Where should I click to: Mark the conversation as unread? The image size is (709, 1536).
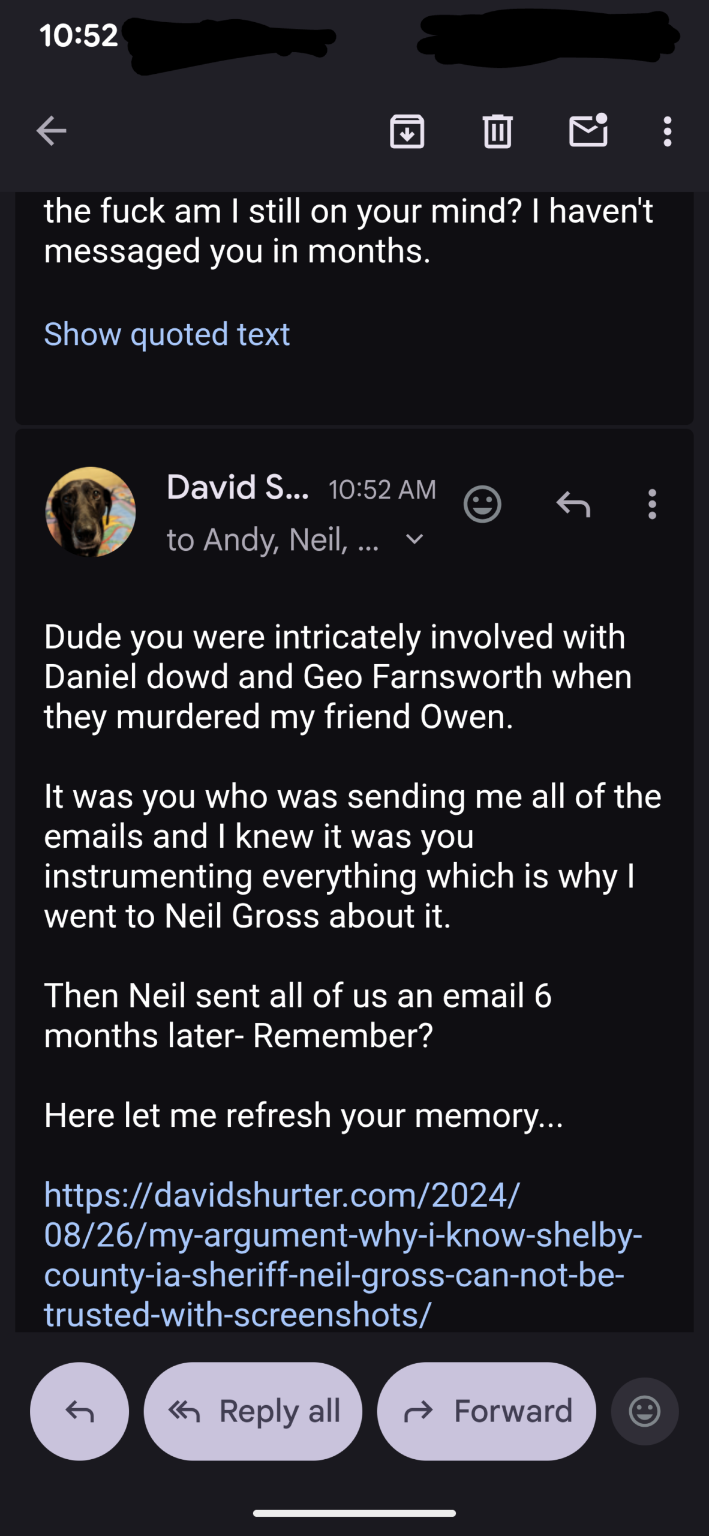tap(588, 131)
